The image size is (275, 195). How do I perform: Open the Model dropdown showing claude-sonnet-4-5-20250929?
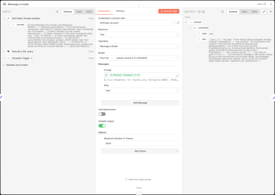[147, 58]
